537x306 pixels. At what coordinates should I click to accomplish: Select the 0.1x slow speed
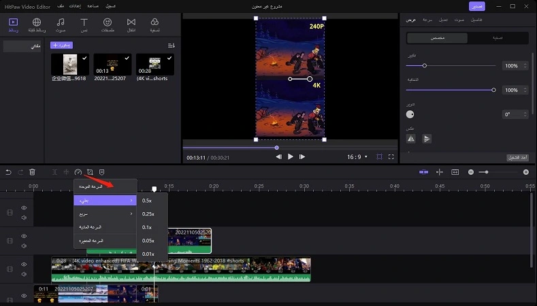tap(152, 227)
